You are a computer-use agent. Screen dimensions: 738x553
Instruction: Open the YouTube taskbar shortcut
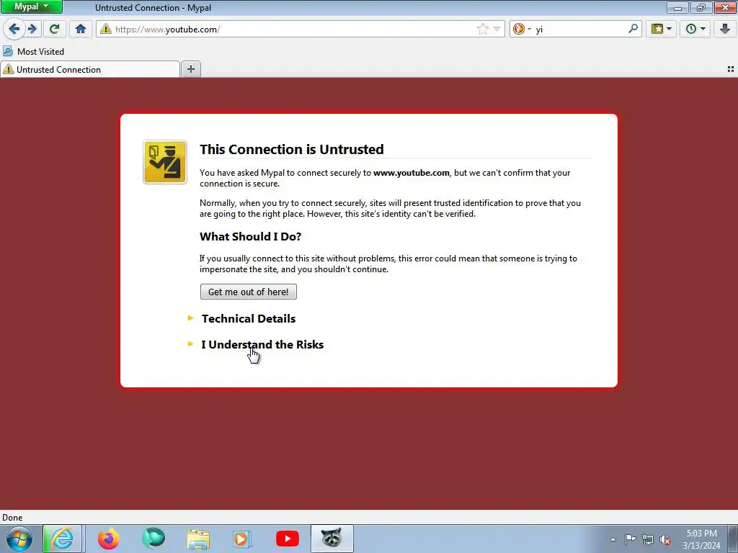[287, 539]
